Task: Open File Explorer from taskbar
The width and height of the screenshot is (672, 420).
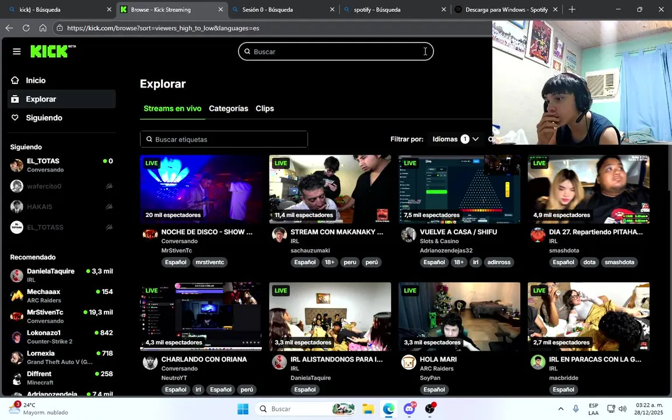Action: pyautogui.click(x=368, y=409)
